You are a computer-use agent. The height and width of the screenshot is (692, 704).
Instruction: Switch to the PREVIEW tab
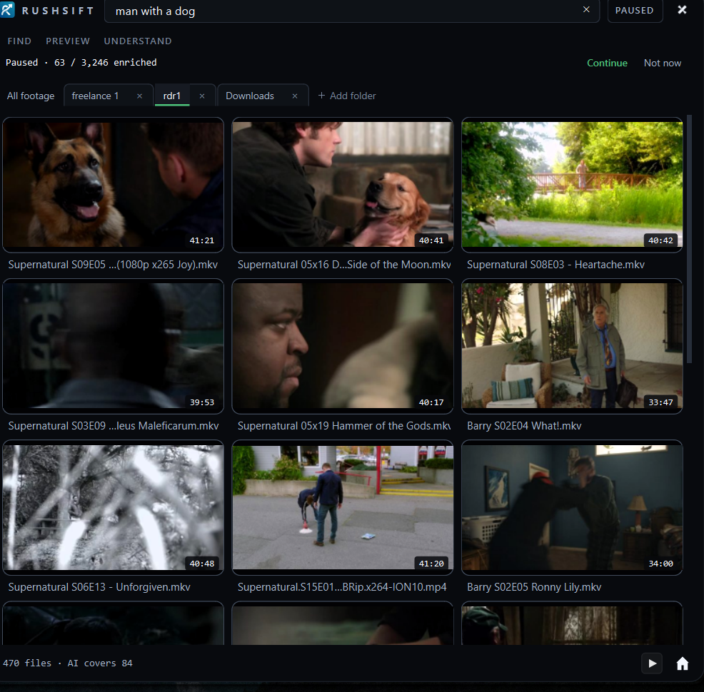[68, 41]
